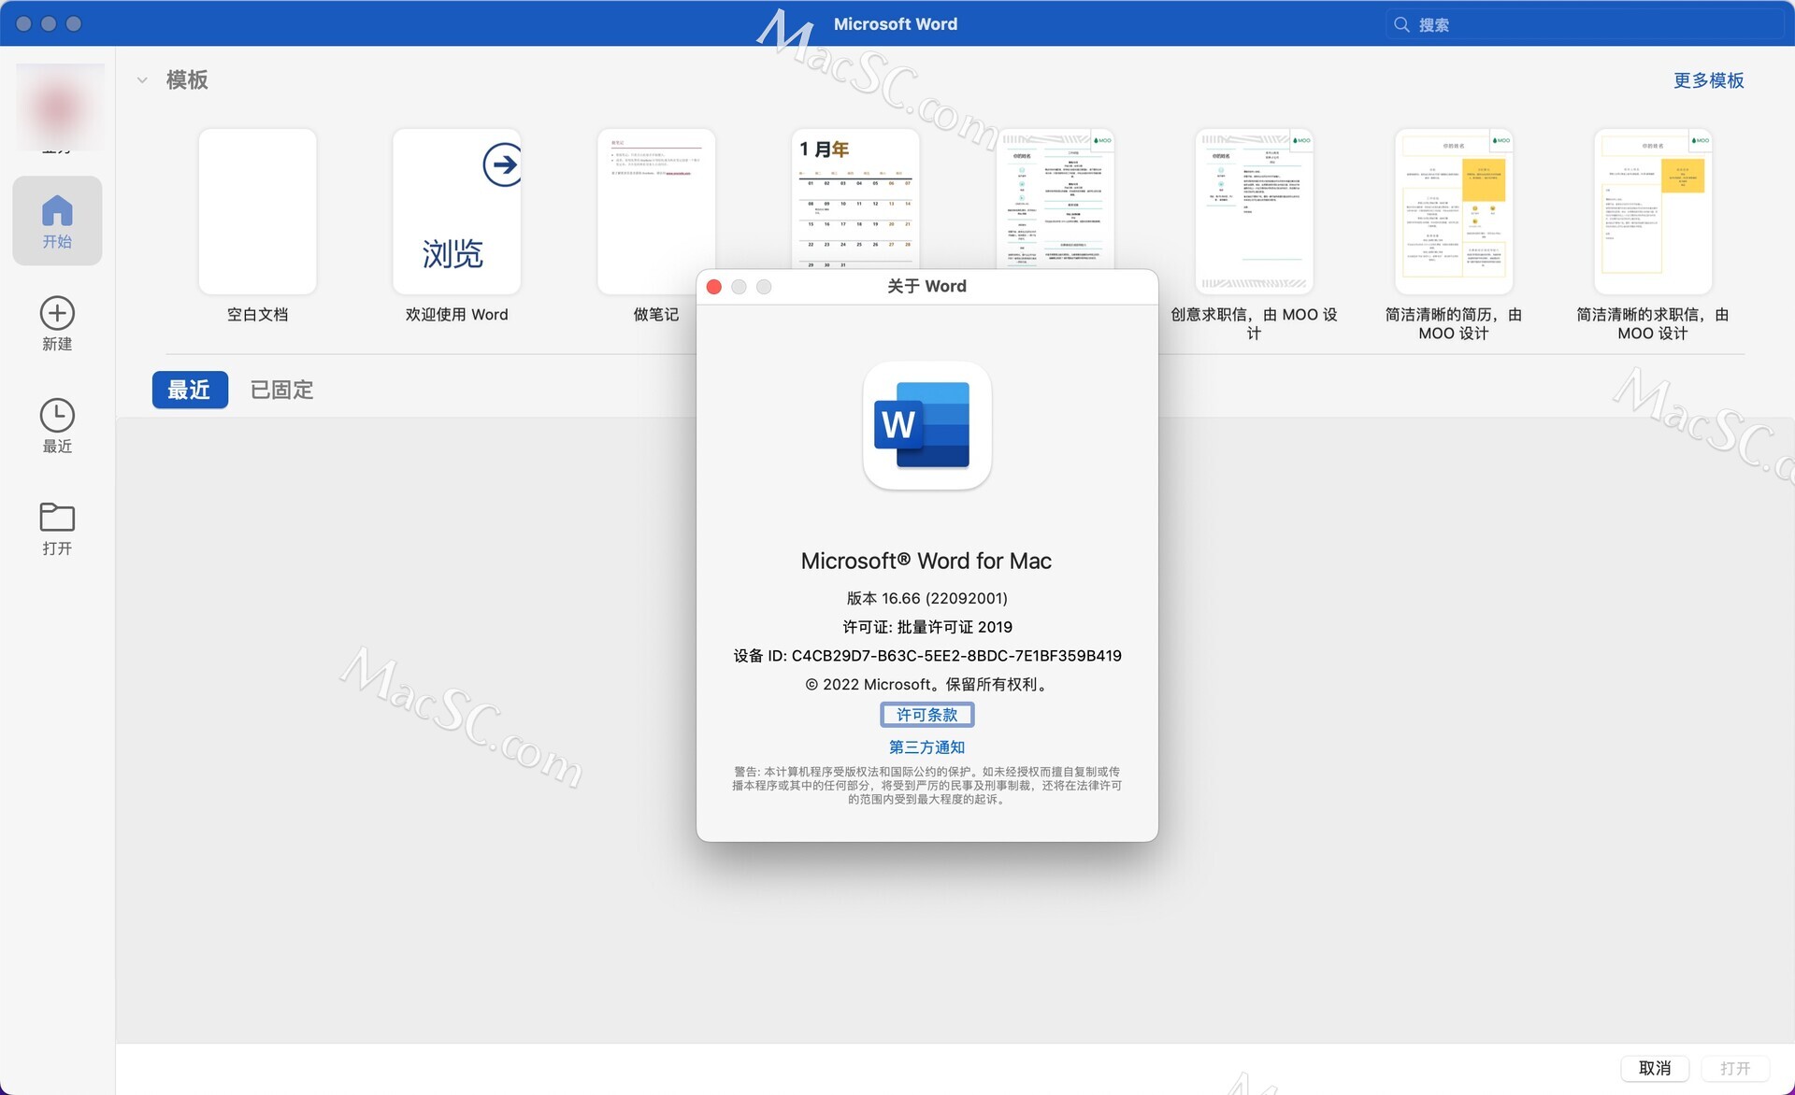Open the Recent (最近) clock icon in sidebar
The image size is (1795, 1095).
(x=57, y=415)
